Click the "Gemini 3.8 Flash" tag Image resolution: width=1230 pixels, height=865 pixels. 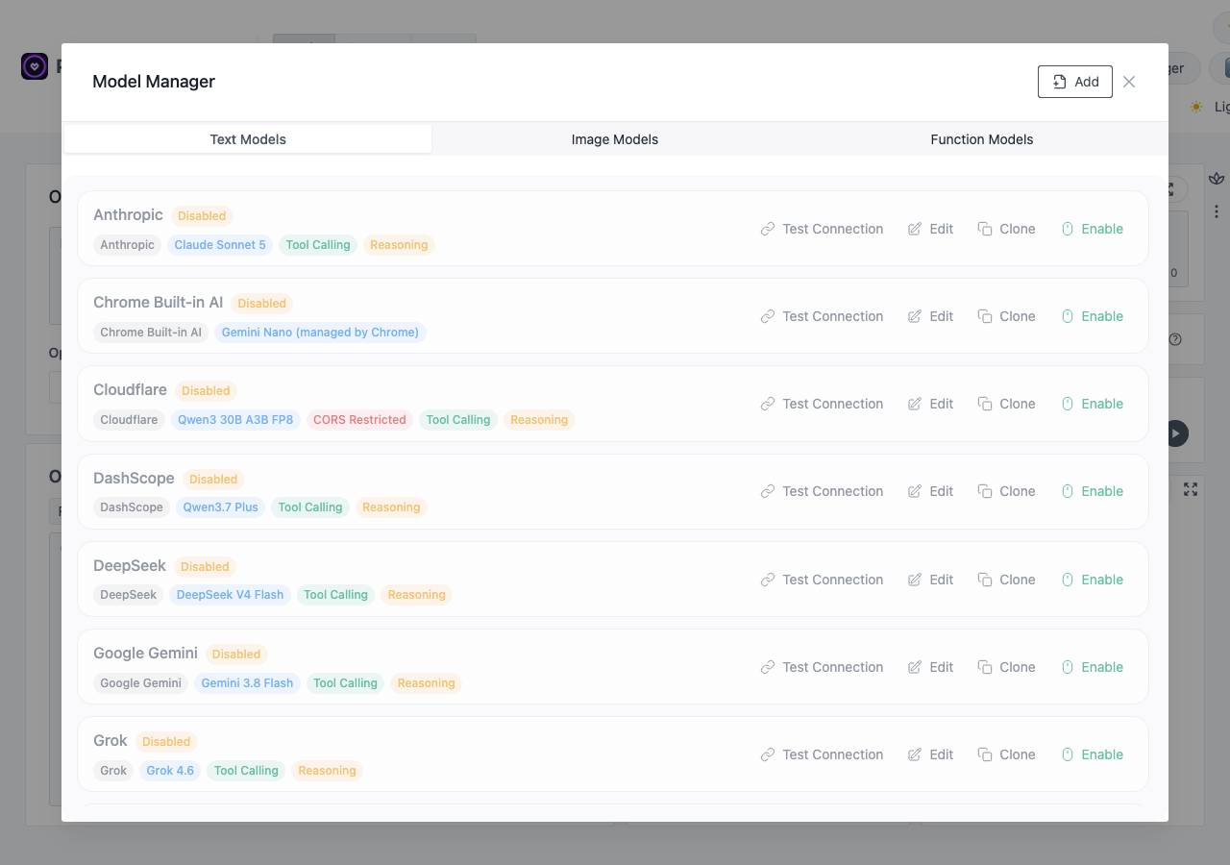(247, 683)
